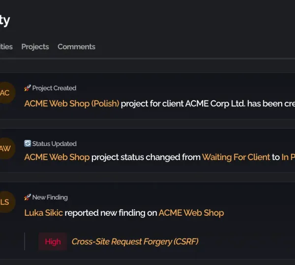Screen dimensions: 295x265
Task: Open ACME Web Shop link in status update
Action: coord(57,157)
